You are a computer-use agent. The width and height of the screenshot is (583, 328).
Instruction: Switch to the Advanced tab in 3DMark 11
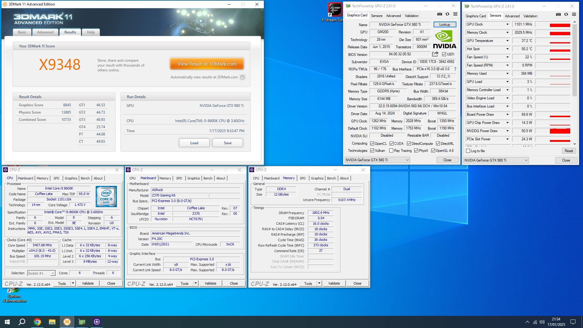click(x=45, y=32)
